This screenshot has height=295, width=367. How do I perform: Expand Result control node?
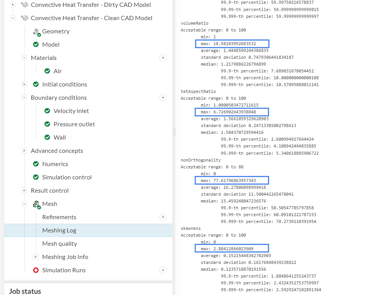(24, 190)
